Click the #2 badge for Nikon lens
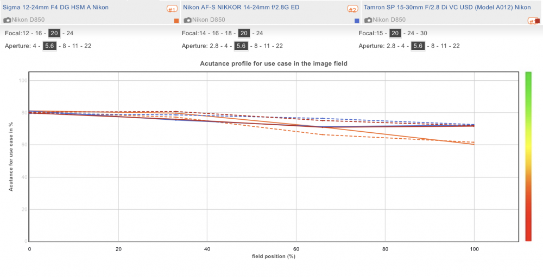 point(352,9)
